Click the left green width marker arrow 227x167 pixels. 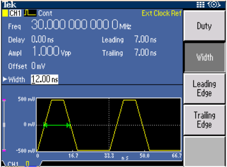point(45,125)
